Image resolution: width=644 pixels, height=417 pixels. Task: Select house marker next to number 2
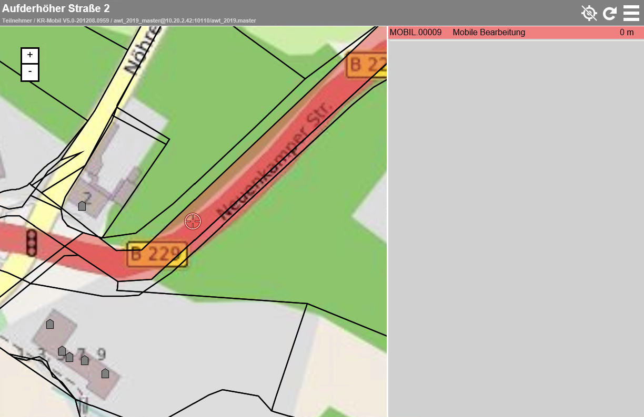(82, 206)
